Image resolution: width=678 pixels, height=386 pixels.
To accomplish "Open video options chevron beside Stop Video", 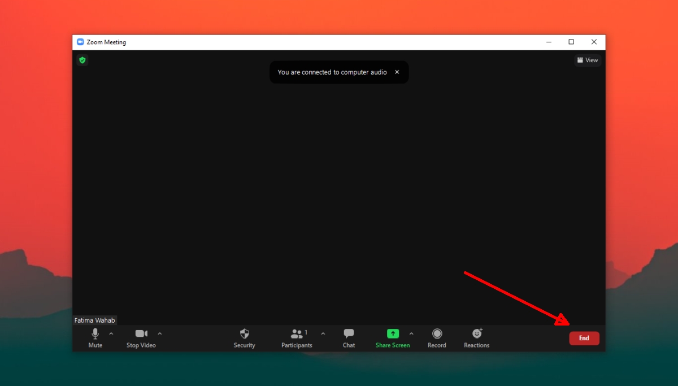I will click(160, 333).
